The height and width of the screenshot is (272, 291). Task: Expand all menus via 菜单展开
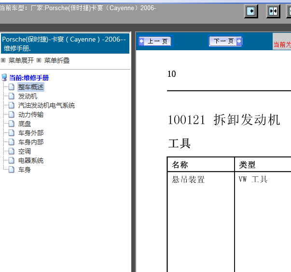click(21, 60)
